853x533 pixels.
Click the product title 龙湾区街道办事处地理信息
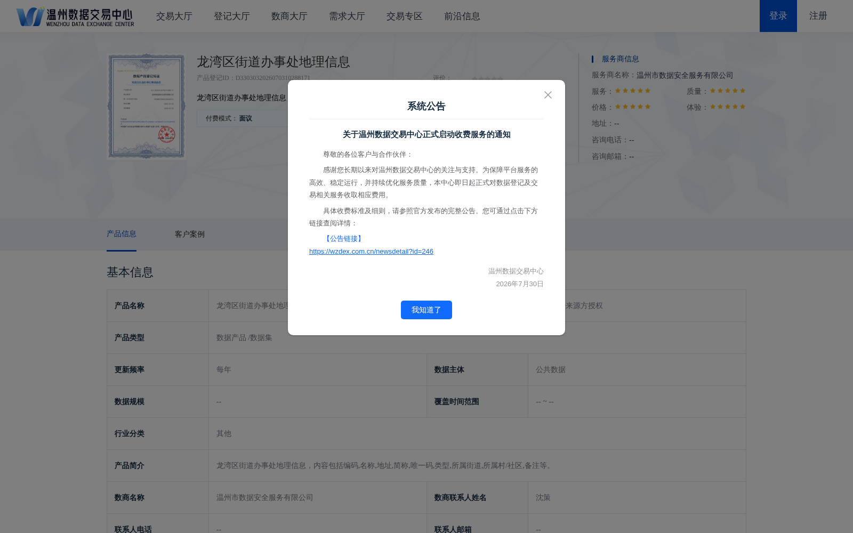click(273, 62)
